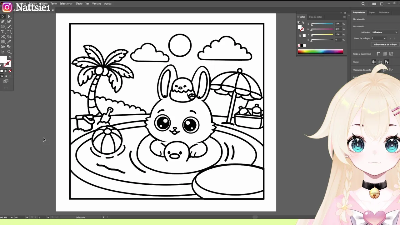This screenshot has width=400, height=225.
Task: Open the Ayuda menu
Action: click(x=108, y=4)
